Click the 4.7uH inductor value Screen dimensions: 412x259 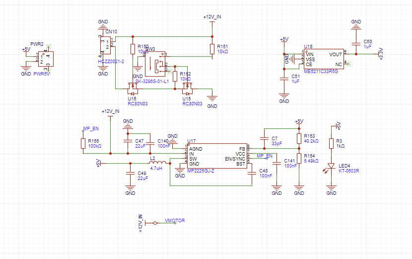tap(156, 168)
